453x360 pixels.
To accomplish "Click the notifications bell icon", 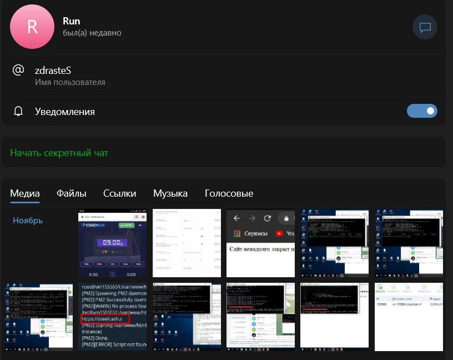I will click(18, 111).
